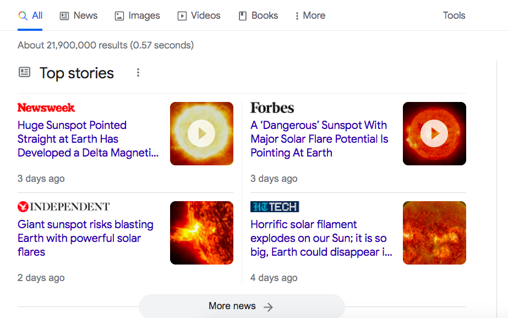Open Newsweek Huge Sunspot headline link
508x318 pixels.
click(88, 139)
